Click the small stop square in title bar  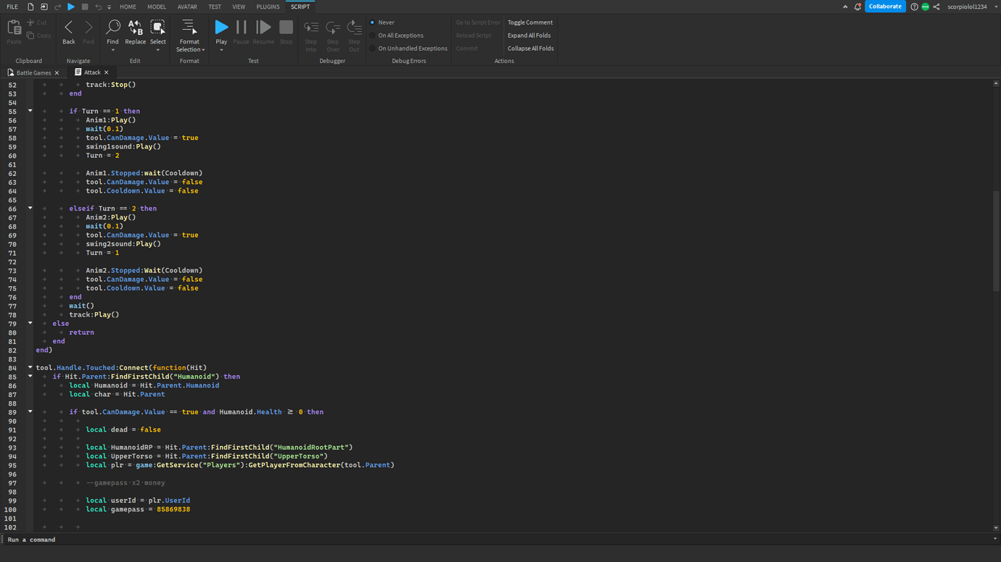tap(85, 7)
